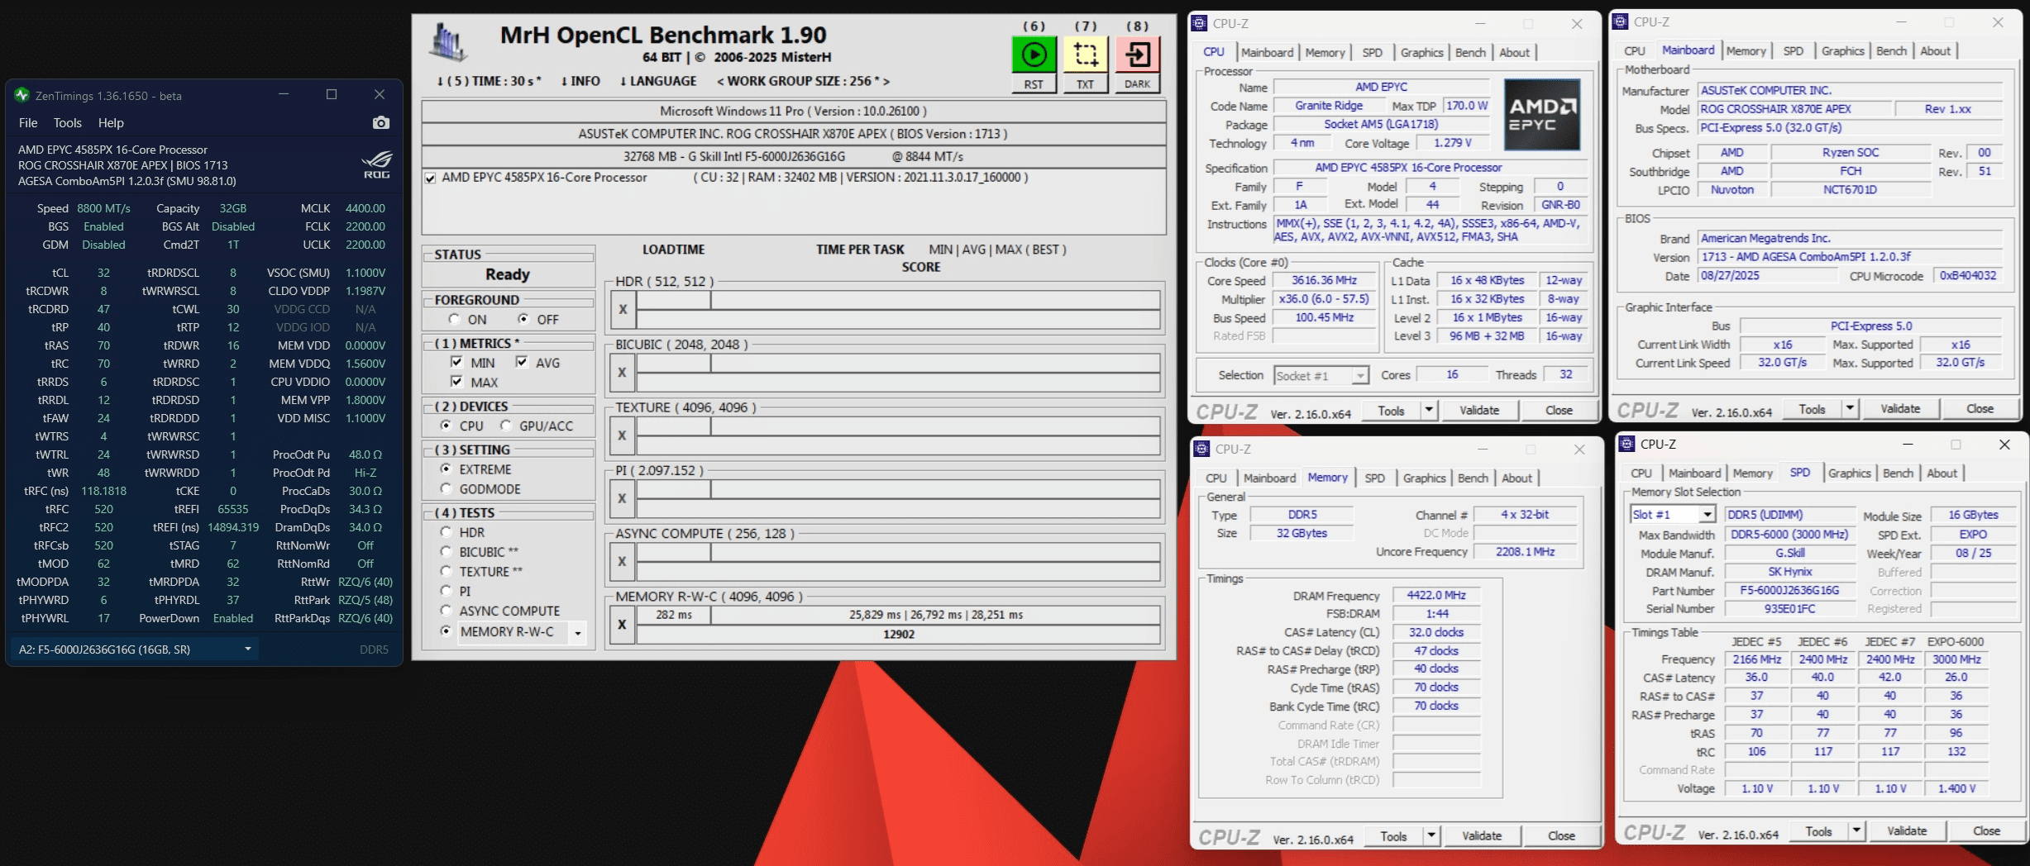Click the X icon beside the PI result row
The image size is (2030, 866).
pos(623,498)
